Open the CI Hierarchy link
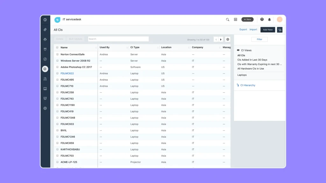This screenshot has width=326, height=183. coord(248,85)
